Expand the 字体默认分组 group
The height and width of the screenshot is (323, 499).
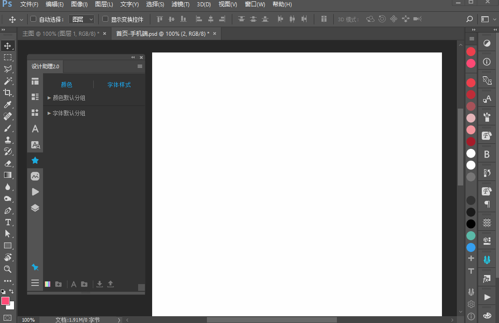coord(49,113)
